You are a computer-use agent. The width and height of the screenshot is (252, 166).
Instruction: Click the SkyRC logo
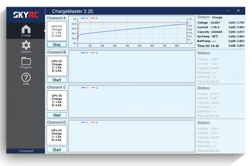click(26, 15)
